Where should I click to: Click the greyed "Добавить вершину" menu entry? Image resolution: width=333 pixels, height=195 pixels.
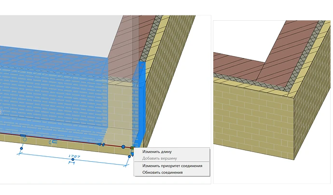(x=159, y=158)
